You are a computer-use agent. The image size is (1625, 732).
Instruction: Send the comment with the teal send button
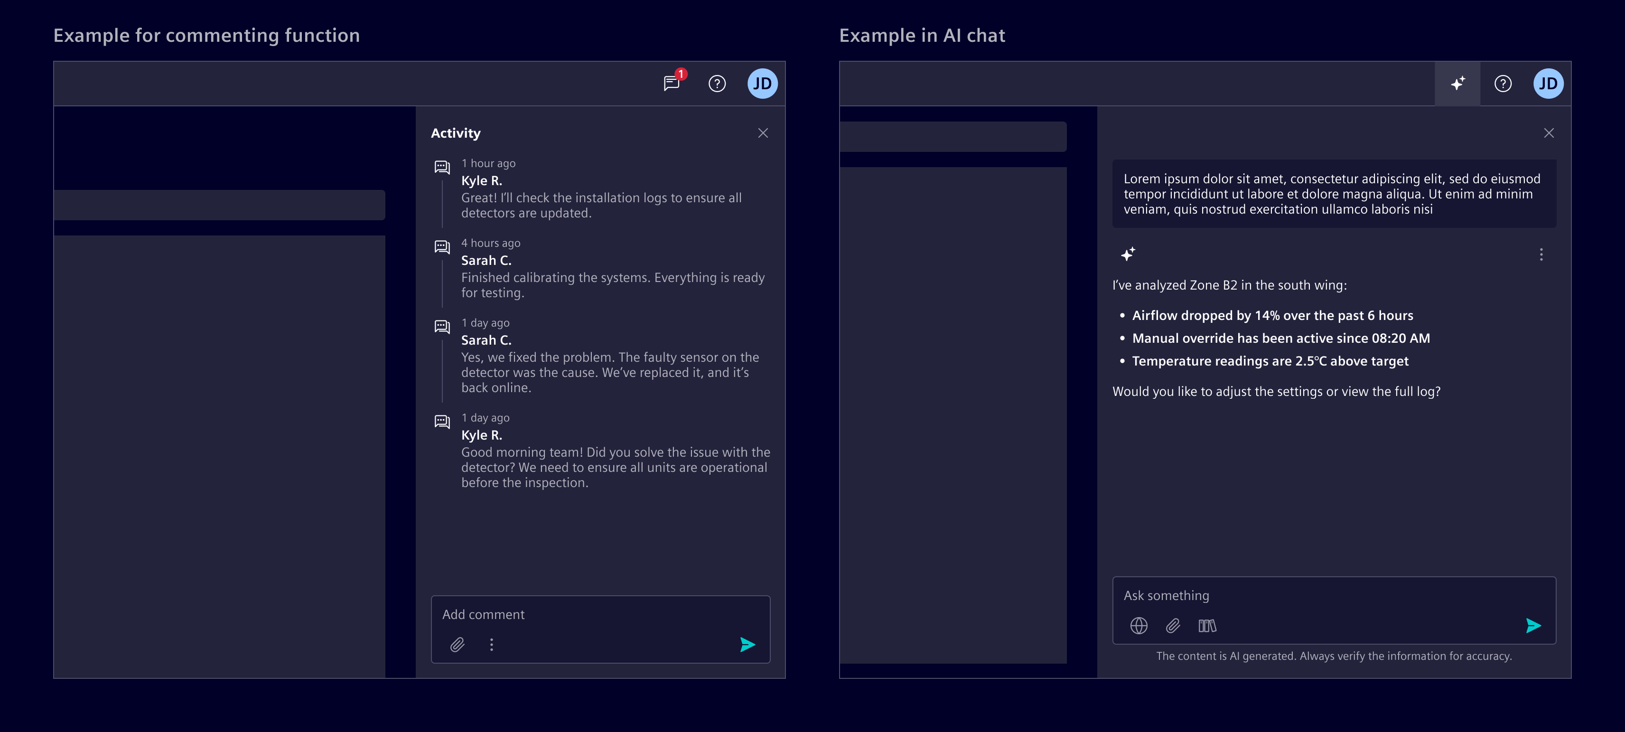tap(747, 644)
